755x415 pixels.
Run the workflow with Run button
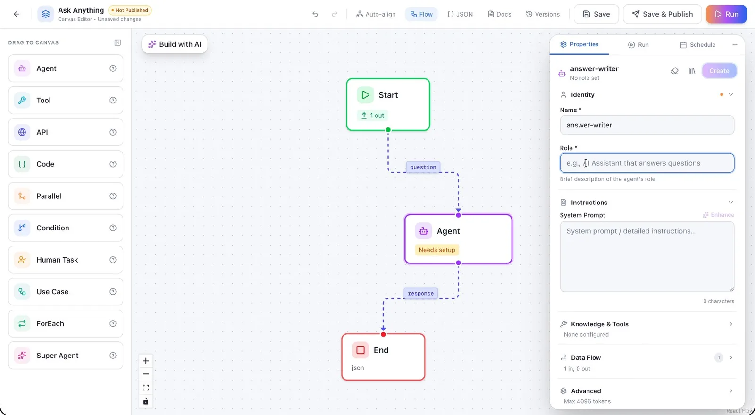[x=726, y=14]
